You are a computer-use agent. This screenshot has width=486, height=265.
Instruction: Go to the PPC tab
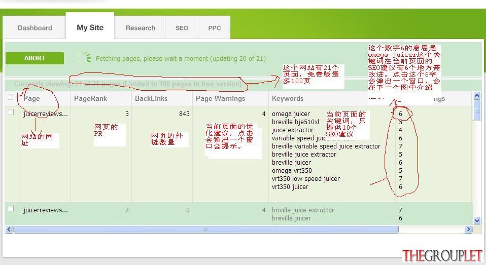tap(215, 28)
